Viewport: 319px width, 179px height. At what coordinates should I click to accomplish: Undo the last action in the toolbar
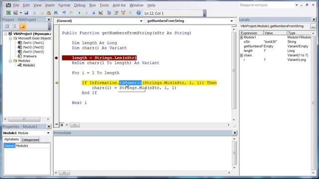pos(64,13)
